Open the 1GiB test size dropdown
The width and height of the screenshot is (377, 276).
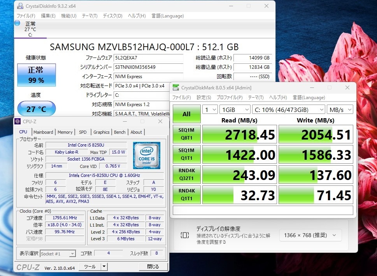[235, 110]
